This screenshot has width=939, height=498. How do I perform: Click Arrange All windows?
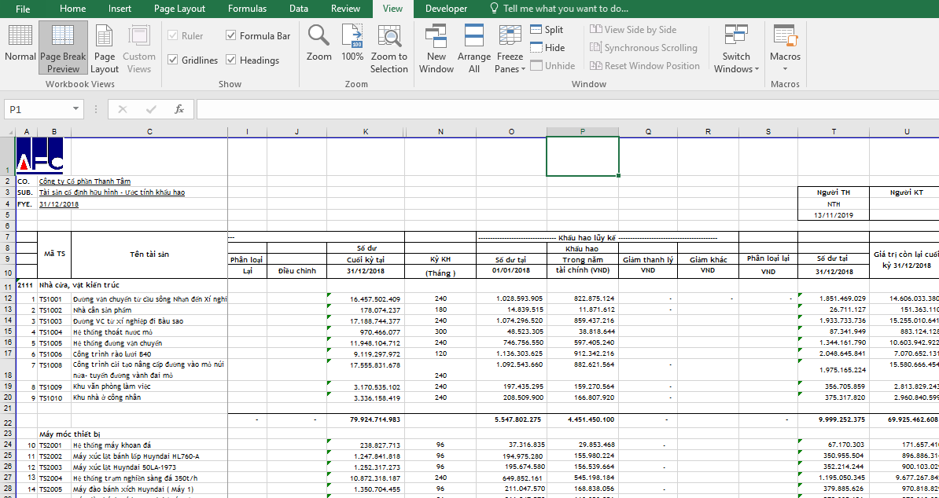(473, 47)
